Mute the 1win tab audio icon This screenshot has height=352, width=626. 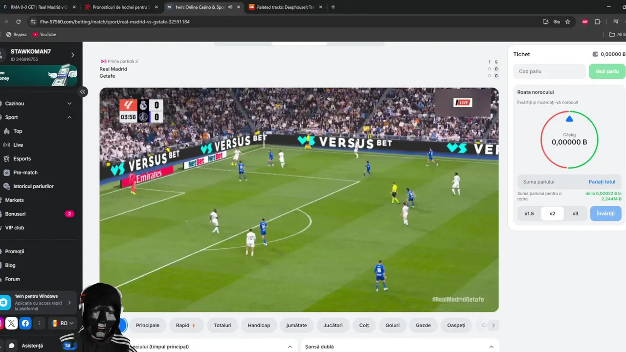point(230,7)
